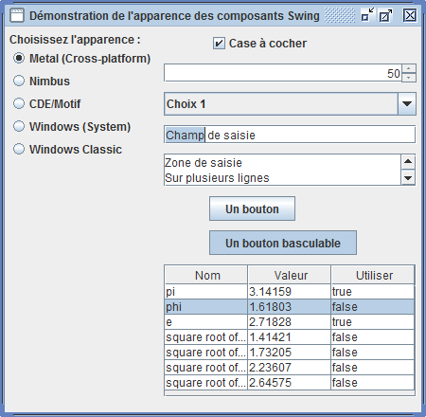This screenshot has height=417, width=426.
Task: Decrease the spinner value below 50
Action: point(409,78)
